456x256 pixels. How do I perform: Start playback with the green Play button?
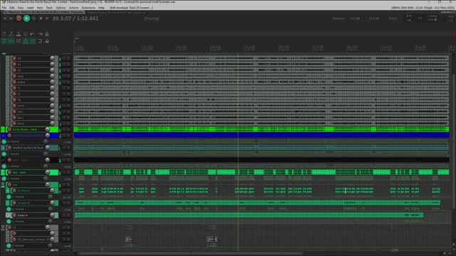(x=26, y=18)
